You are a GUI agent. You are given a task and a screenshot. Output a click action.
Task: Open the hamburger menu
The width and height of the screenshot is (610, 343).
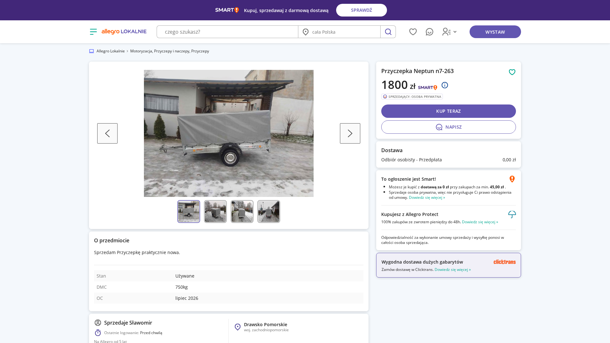(x=93, y=31)
